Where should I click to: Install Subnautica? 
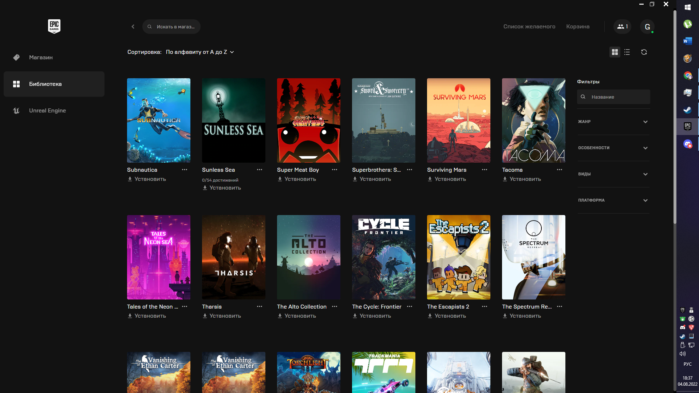147,179
